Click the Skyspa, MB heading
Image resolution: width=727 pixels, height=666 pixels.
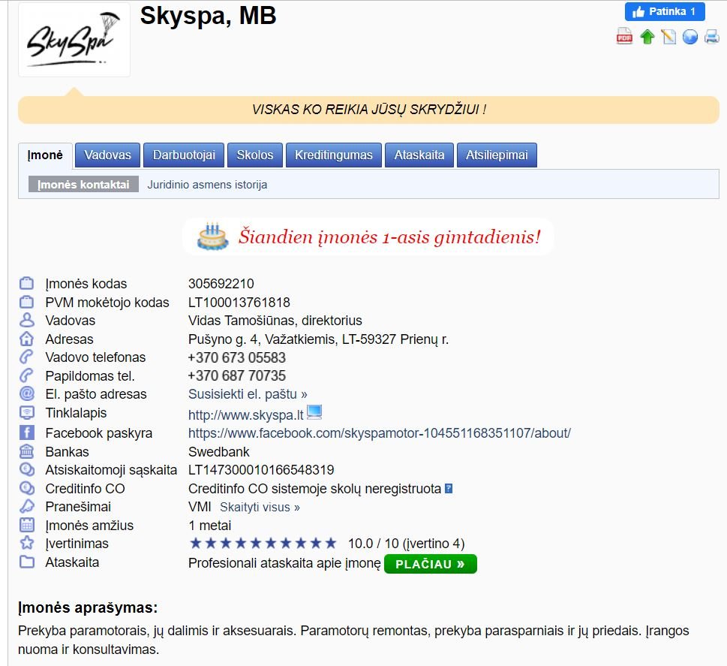click(x=208, y=16)
